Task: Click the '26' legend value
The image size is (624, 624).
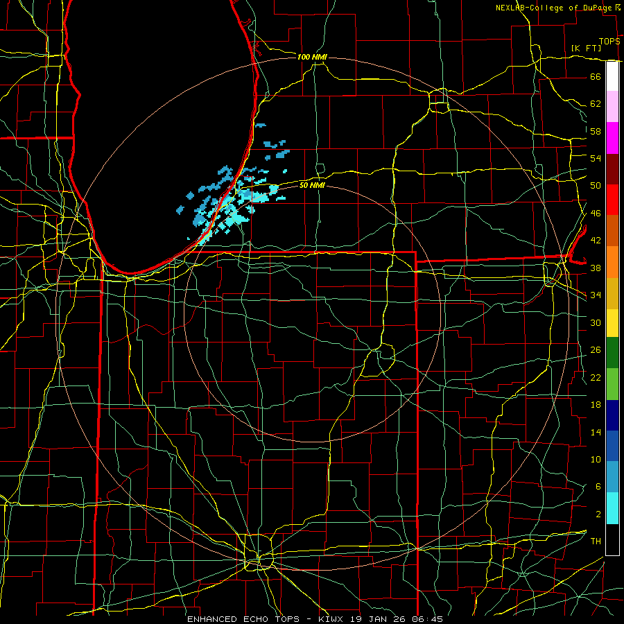Action: (x=596, y=350)
